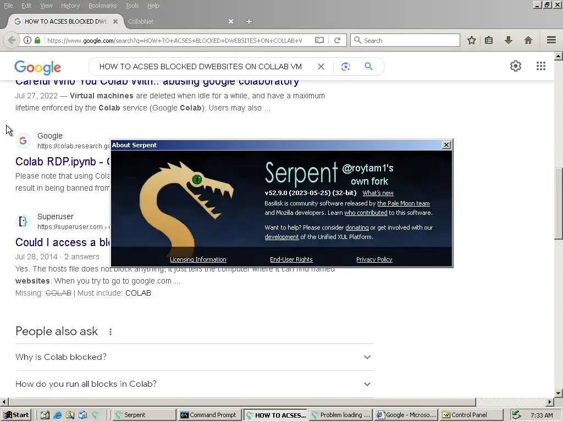Open Google apps grid
This screenshot has height=422, width=563.
541,66
